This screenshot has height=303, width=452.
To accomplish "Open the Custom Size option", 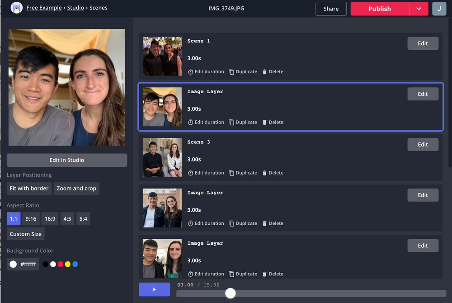I will click(x=25, y=234).
